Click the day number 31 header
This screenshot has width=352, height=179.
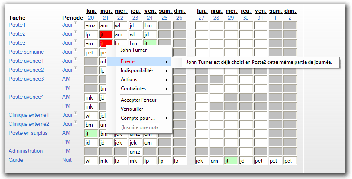pyautogui.click(x=260, y=18)
